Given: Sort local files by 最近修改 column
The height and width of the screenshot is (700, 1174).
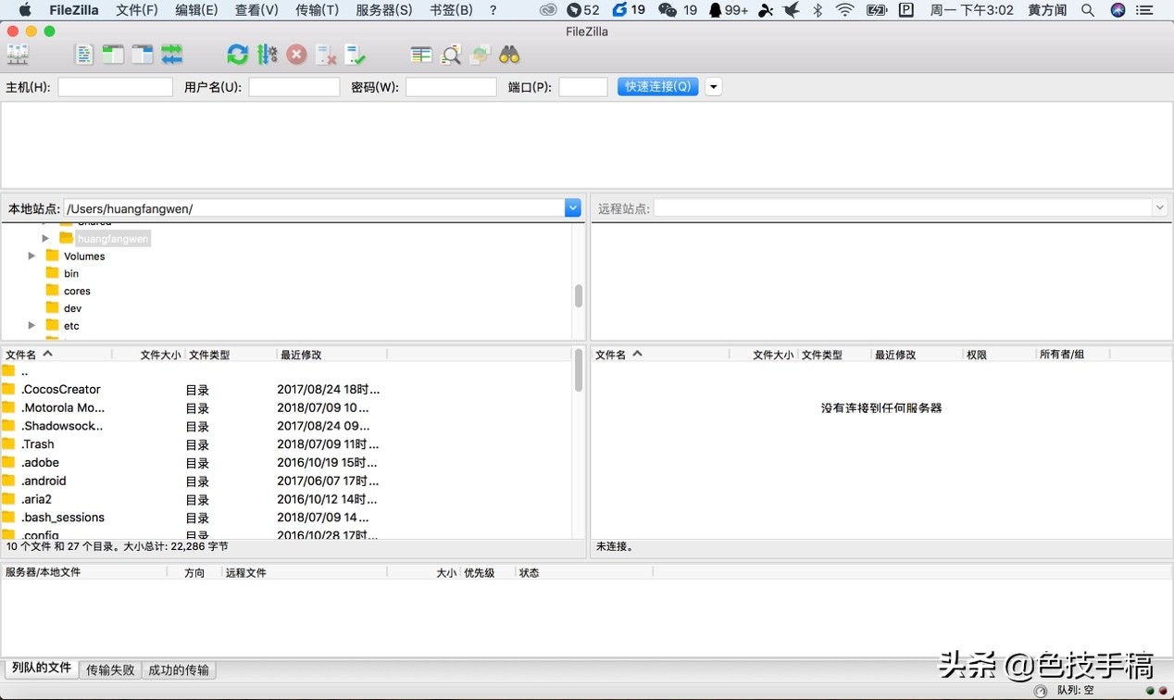Looking at the screenshot, I should [331, 355].
